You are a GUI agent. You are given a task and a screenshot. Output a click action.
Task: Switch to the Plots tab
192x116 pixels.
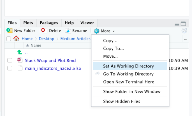pos(28,23)
